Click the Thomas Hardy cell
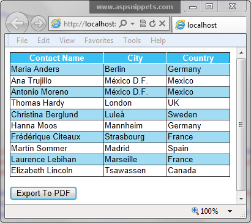This screenshot has width=251, height=223. pos(57,103)
